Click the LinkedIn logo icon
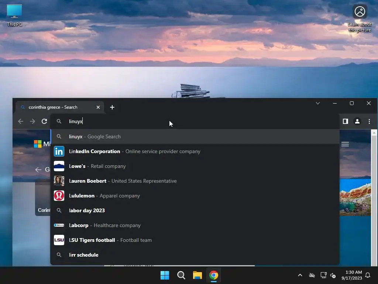This screenshot has height=284, width=378. (x=59, y=151)
